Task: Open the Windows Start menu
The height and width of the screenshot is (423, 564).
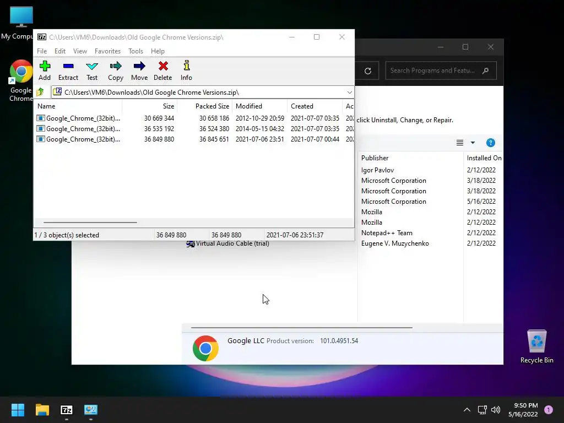Action: (18, 410)
